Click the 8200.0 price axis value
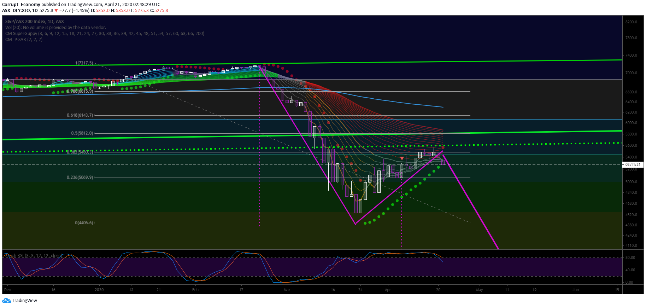646x307 pixels. point(631,22)
